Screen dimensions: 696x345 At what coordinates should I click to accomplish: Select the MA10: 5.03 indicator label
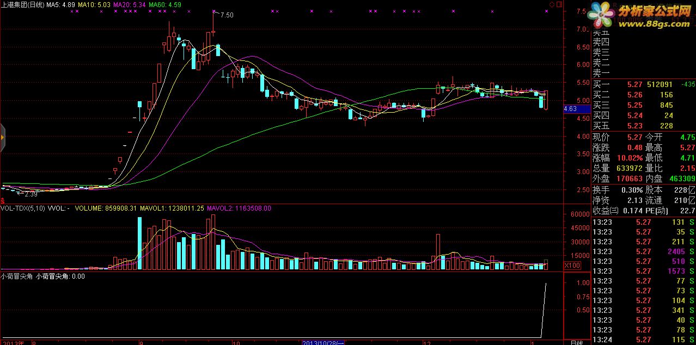94,4
